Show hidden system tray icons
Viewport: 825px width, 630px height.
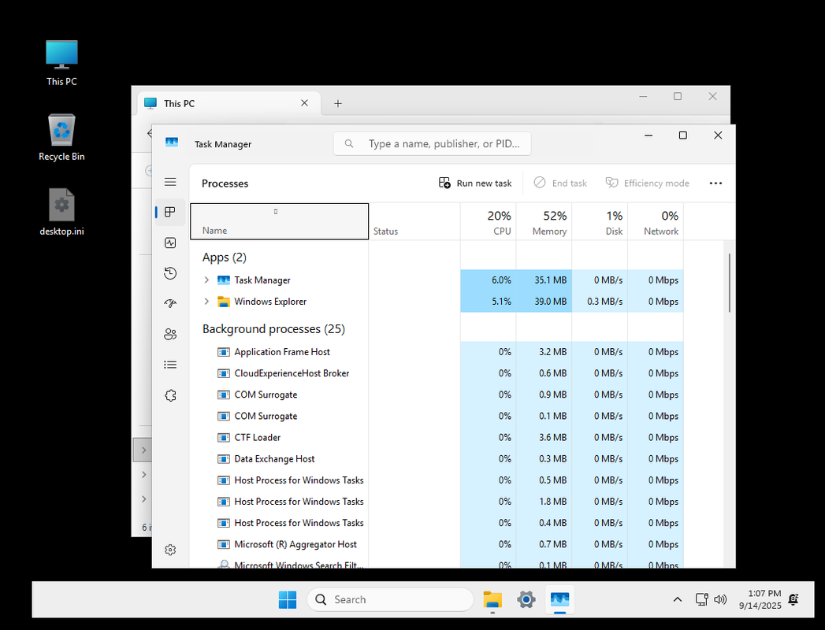(678, 599)
